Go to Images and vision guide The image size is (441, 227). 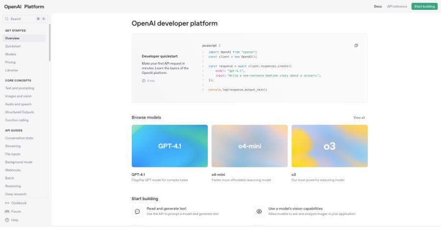(18, 96)
